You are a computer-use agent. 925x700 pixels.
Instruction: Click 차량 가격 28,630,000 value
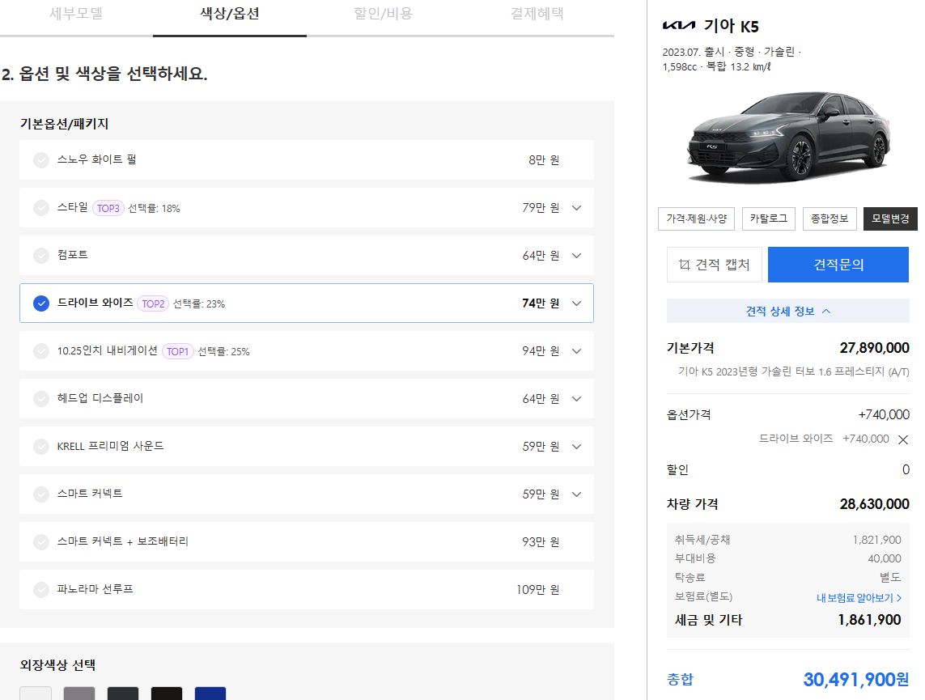pos(874,504)
